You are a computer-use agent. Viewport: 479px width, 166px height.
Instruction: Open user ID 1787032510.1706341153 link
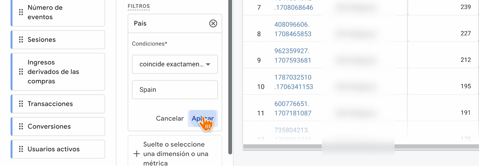(x=293, y=82)
